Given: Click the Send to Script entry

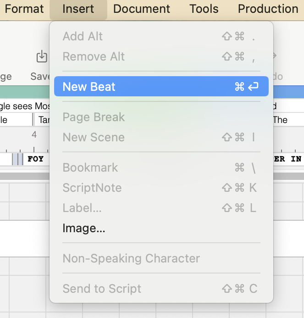Looking at the screenshot, I should (161, 289).
